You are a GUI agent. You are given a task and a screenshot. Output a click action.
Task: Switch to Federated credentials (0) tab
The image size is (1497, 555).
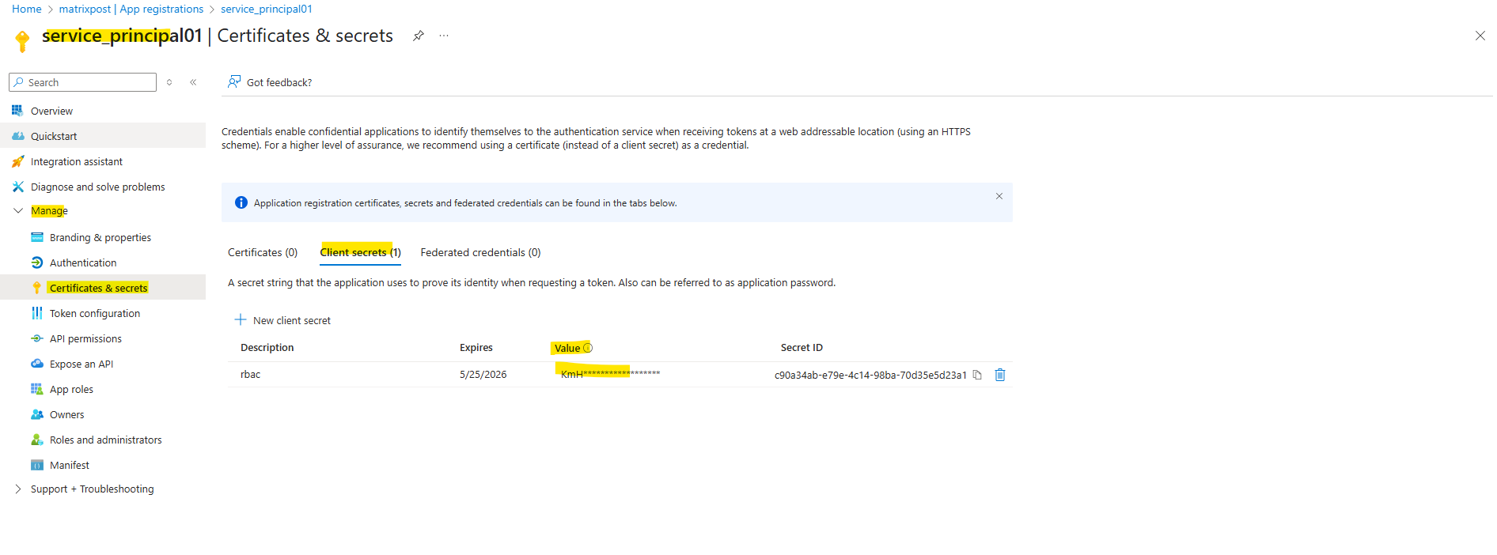tap(480, 252)
